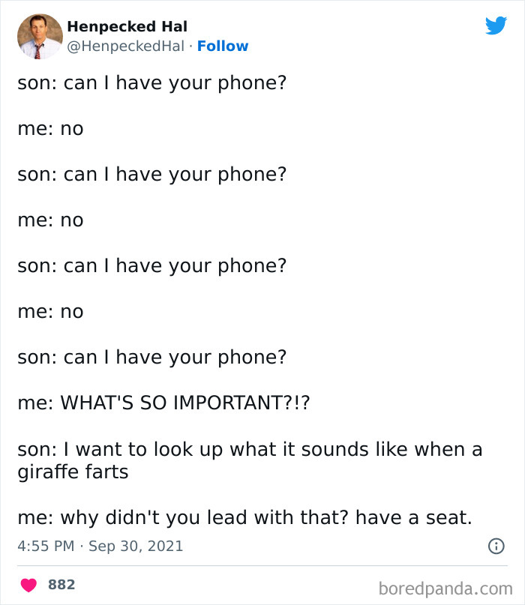Select the Sep 30, 2021 timestamp

click(x=135, y=547)
